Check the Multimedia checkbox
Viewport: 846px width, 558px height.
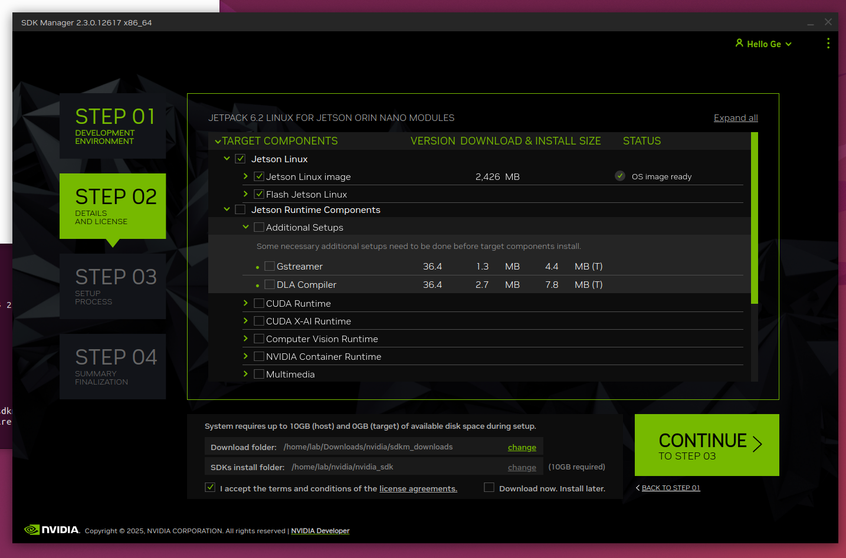[x=258, y=374]
